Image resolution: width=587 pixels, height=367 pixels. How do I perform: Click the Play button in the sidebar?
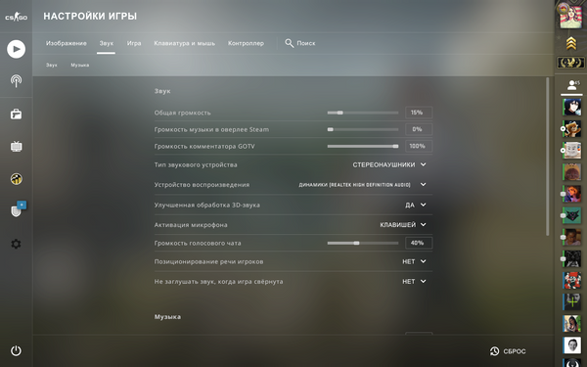pos(16,49)
